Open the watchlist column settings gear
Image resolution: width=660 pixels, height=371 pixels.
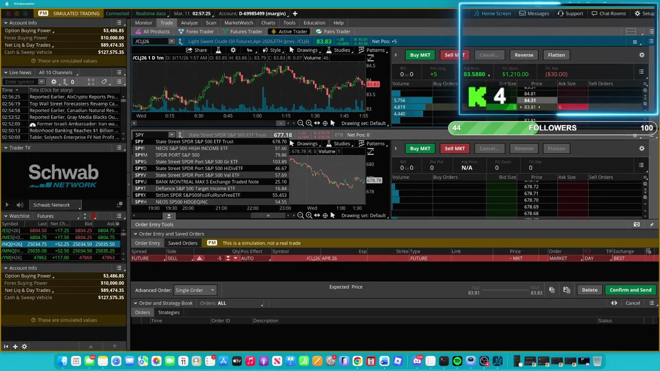[117, 224]
